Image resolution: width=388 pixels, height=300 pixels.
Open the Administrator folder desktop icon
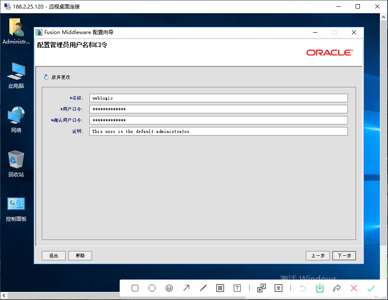click(x=16, y=31)
